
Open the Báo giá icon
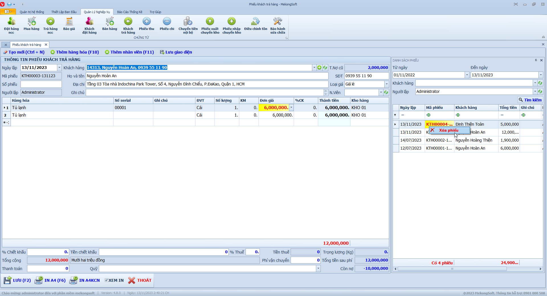(x=69, y=22)
